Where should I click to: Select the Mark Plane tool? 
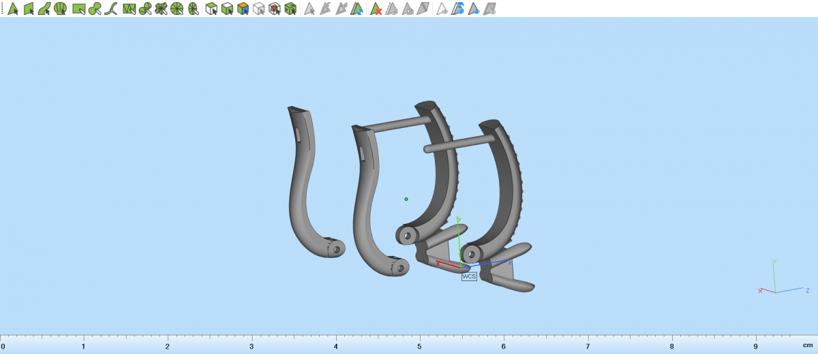click(x=29, y=9)
